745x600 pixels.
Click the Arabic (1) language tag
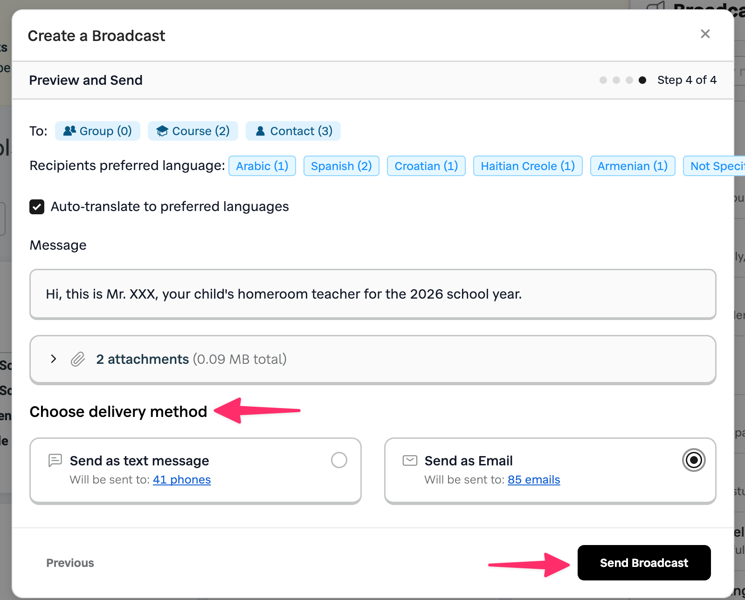(x=262, y=166)
